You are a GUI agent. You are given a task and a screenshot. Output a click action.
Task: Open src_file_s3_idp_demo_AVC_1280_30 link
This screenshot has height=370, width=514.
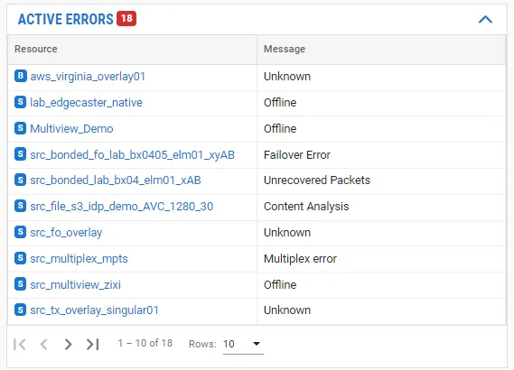click(122, 207)
